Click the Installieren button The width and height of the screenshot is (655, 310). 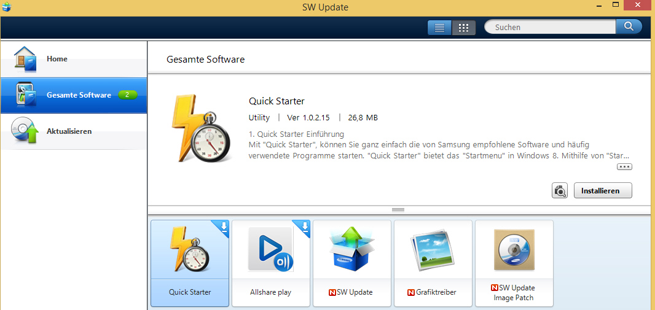[603, 191]
